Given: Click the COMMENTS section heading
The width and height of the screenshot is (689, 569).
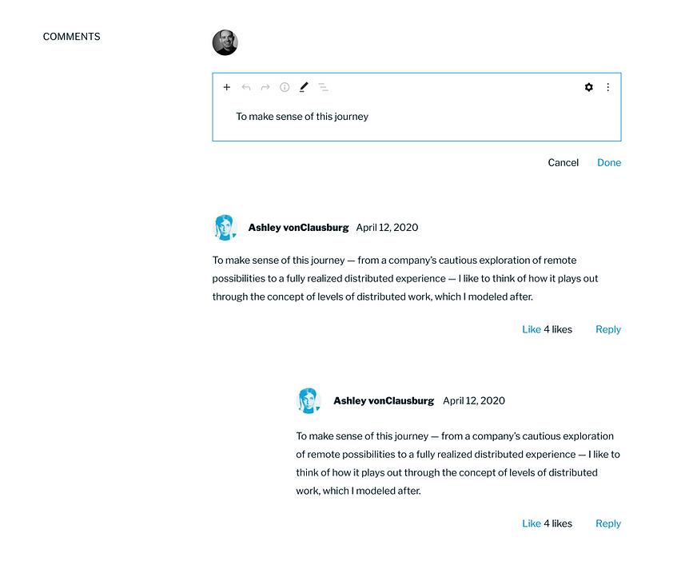Looking at the screenshot, I should pyautogui.click(x=71, y=36).
